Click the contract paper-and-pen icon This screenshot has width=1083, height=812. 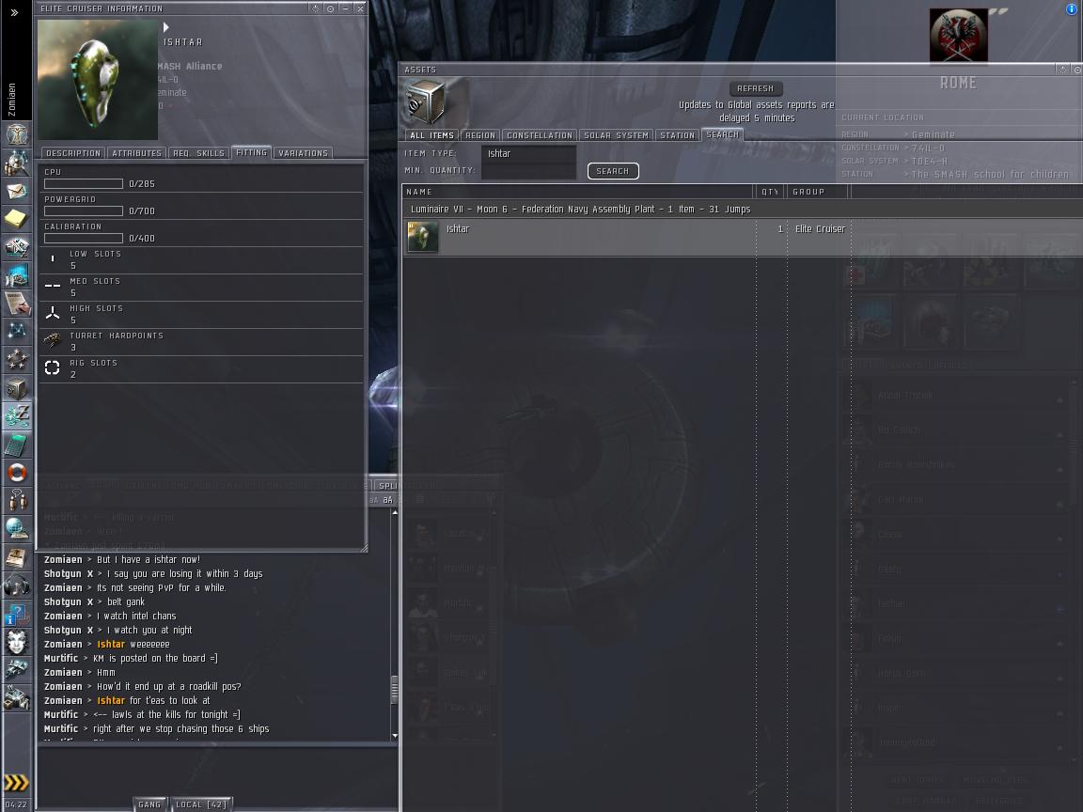point(17,304)
